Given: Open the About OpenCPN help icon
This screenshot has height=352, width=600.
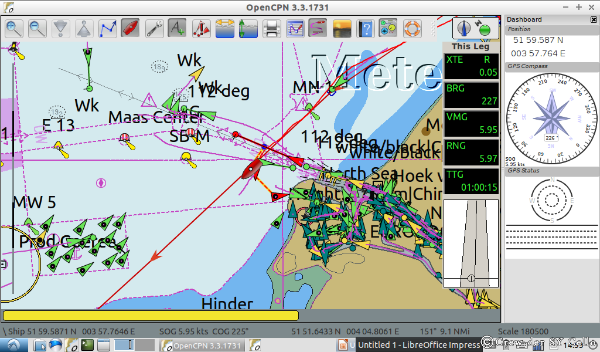Looking at the screenshot, I should 365,28.
